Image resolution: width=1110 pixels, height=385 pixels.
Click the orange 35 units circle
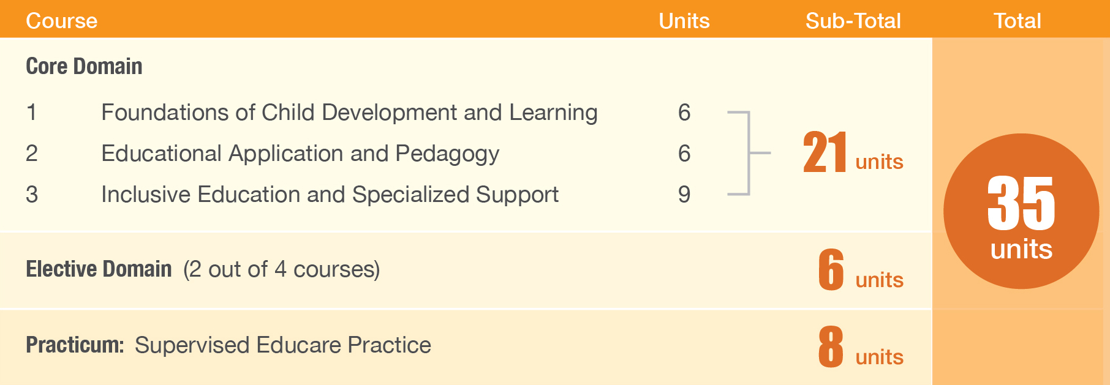click(1021, 211)
